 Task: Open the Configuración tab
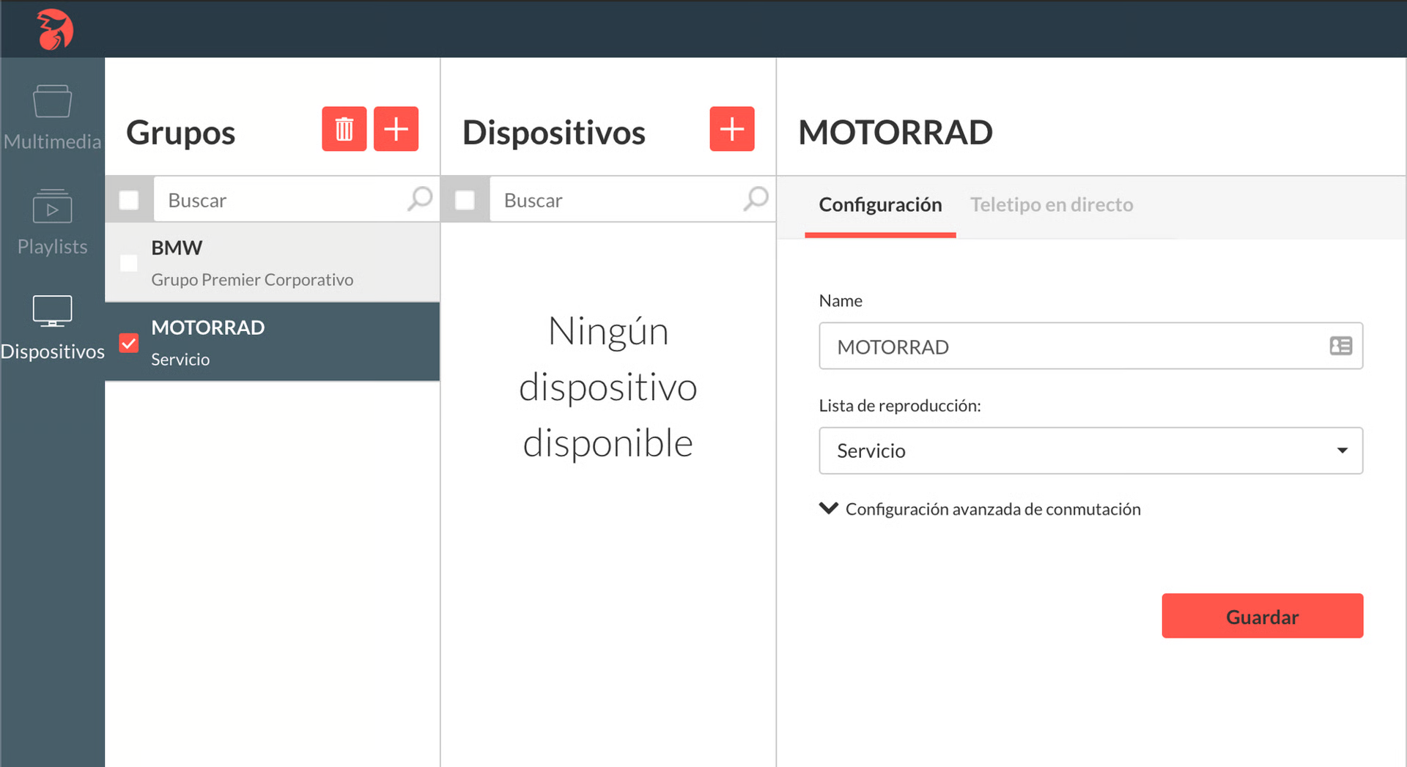click(880, 204)
